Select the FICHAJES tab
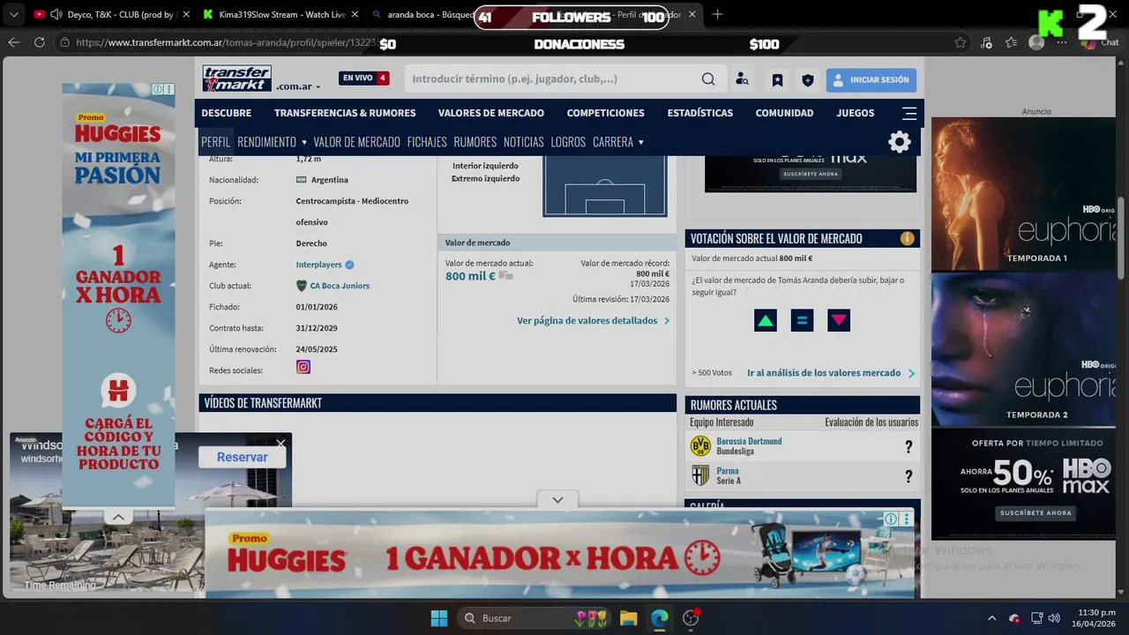Viewport: 1129px width, 635px height. click(x=427, y=142)
